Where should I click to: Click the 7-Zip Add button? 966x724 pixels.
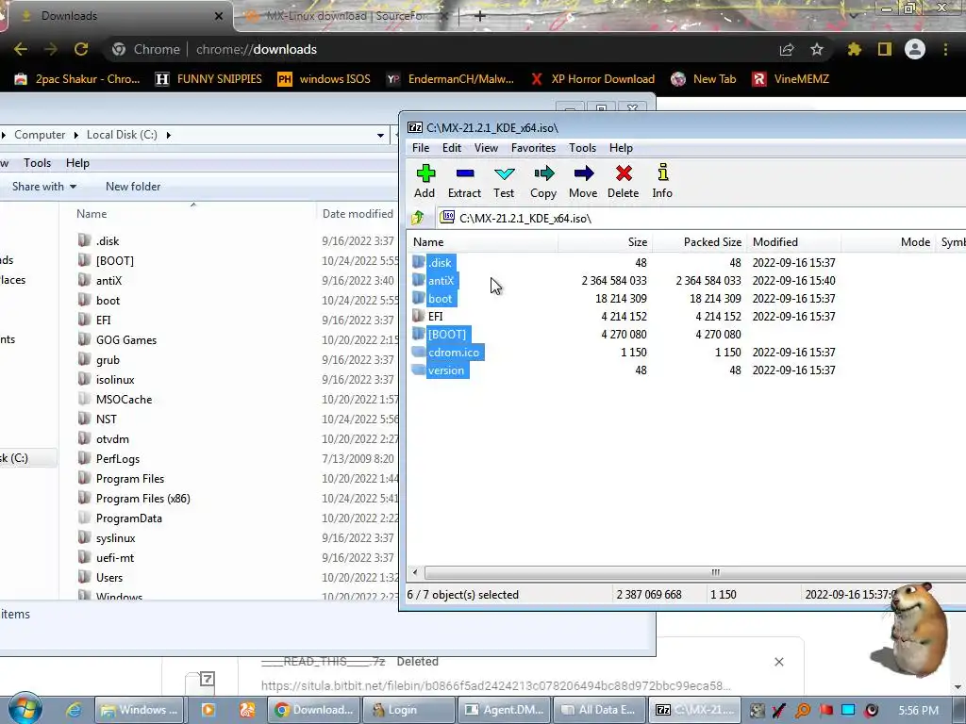[425, 182]
